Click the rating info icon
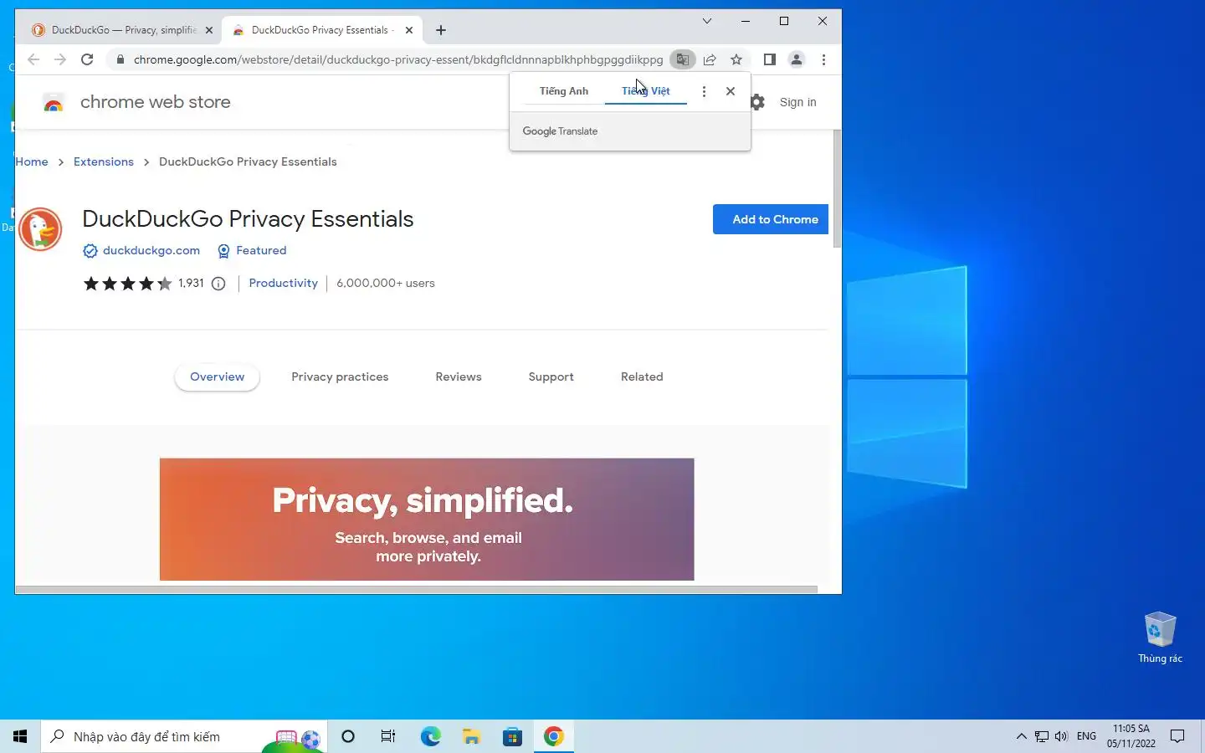Screen dimensions: 1205x753 [218, 284]
